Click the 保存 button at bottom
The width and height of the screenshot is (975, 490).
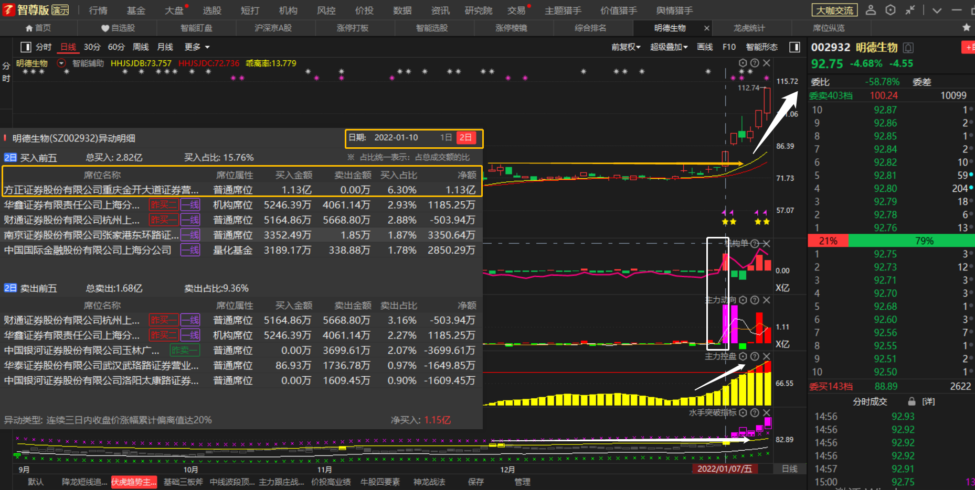click(476, 482)
